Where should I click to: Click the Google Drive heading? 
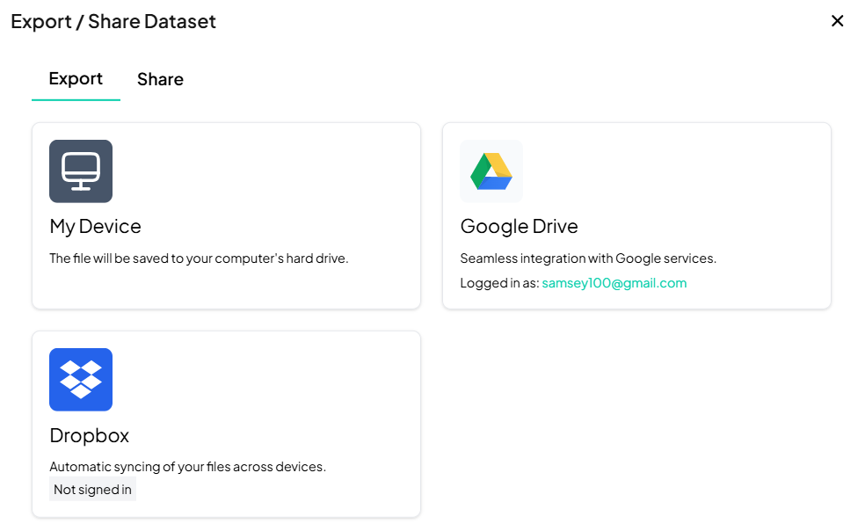click(519, 227)
